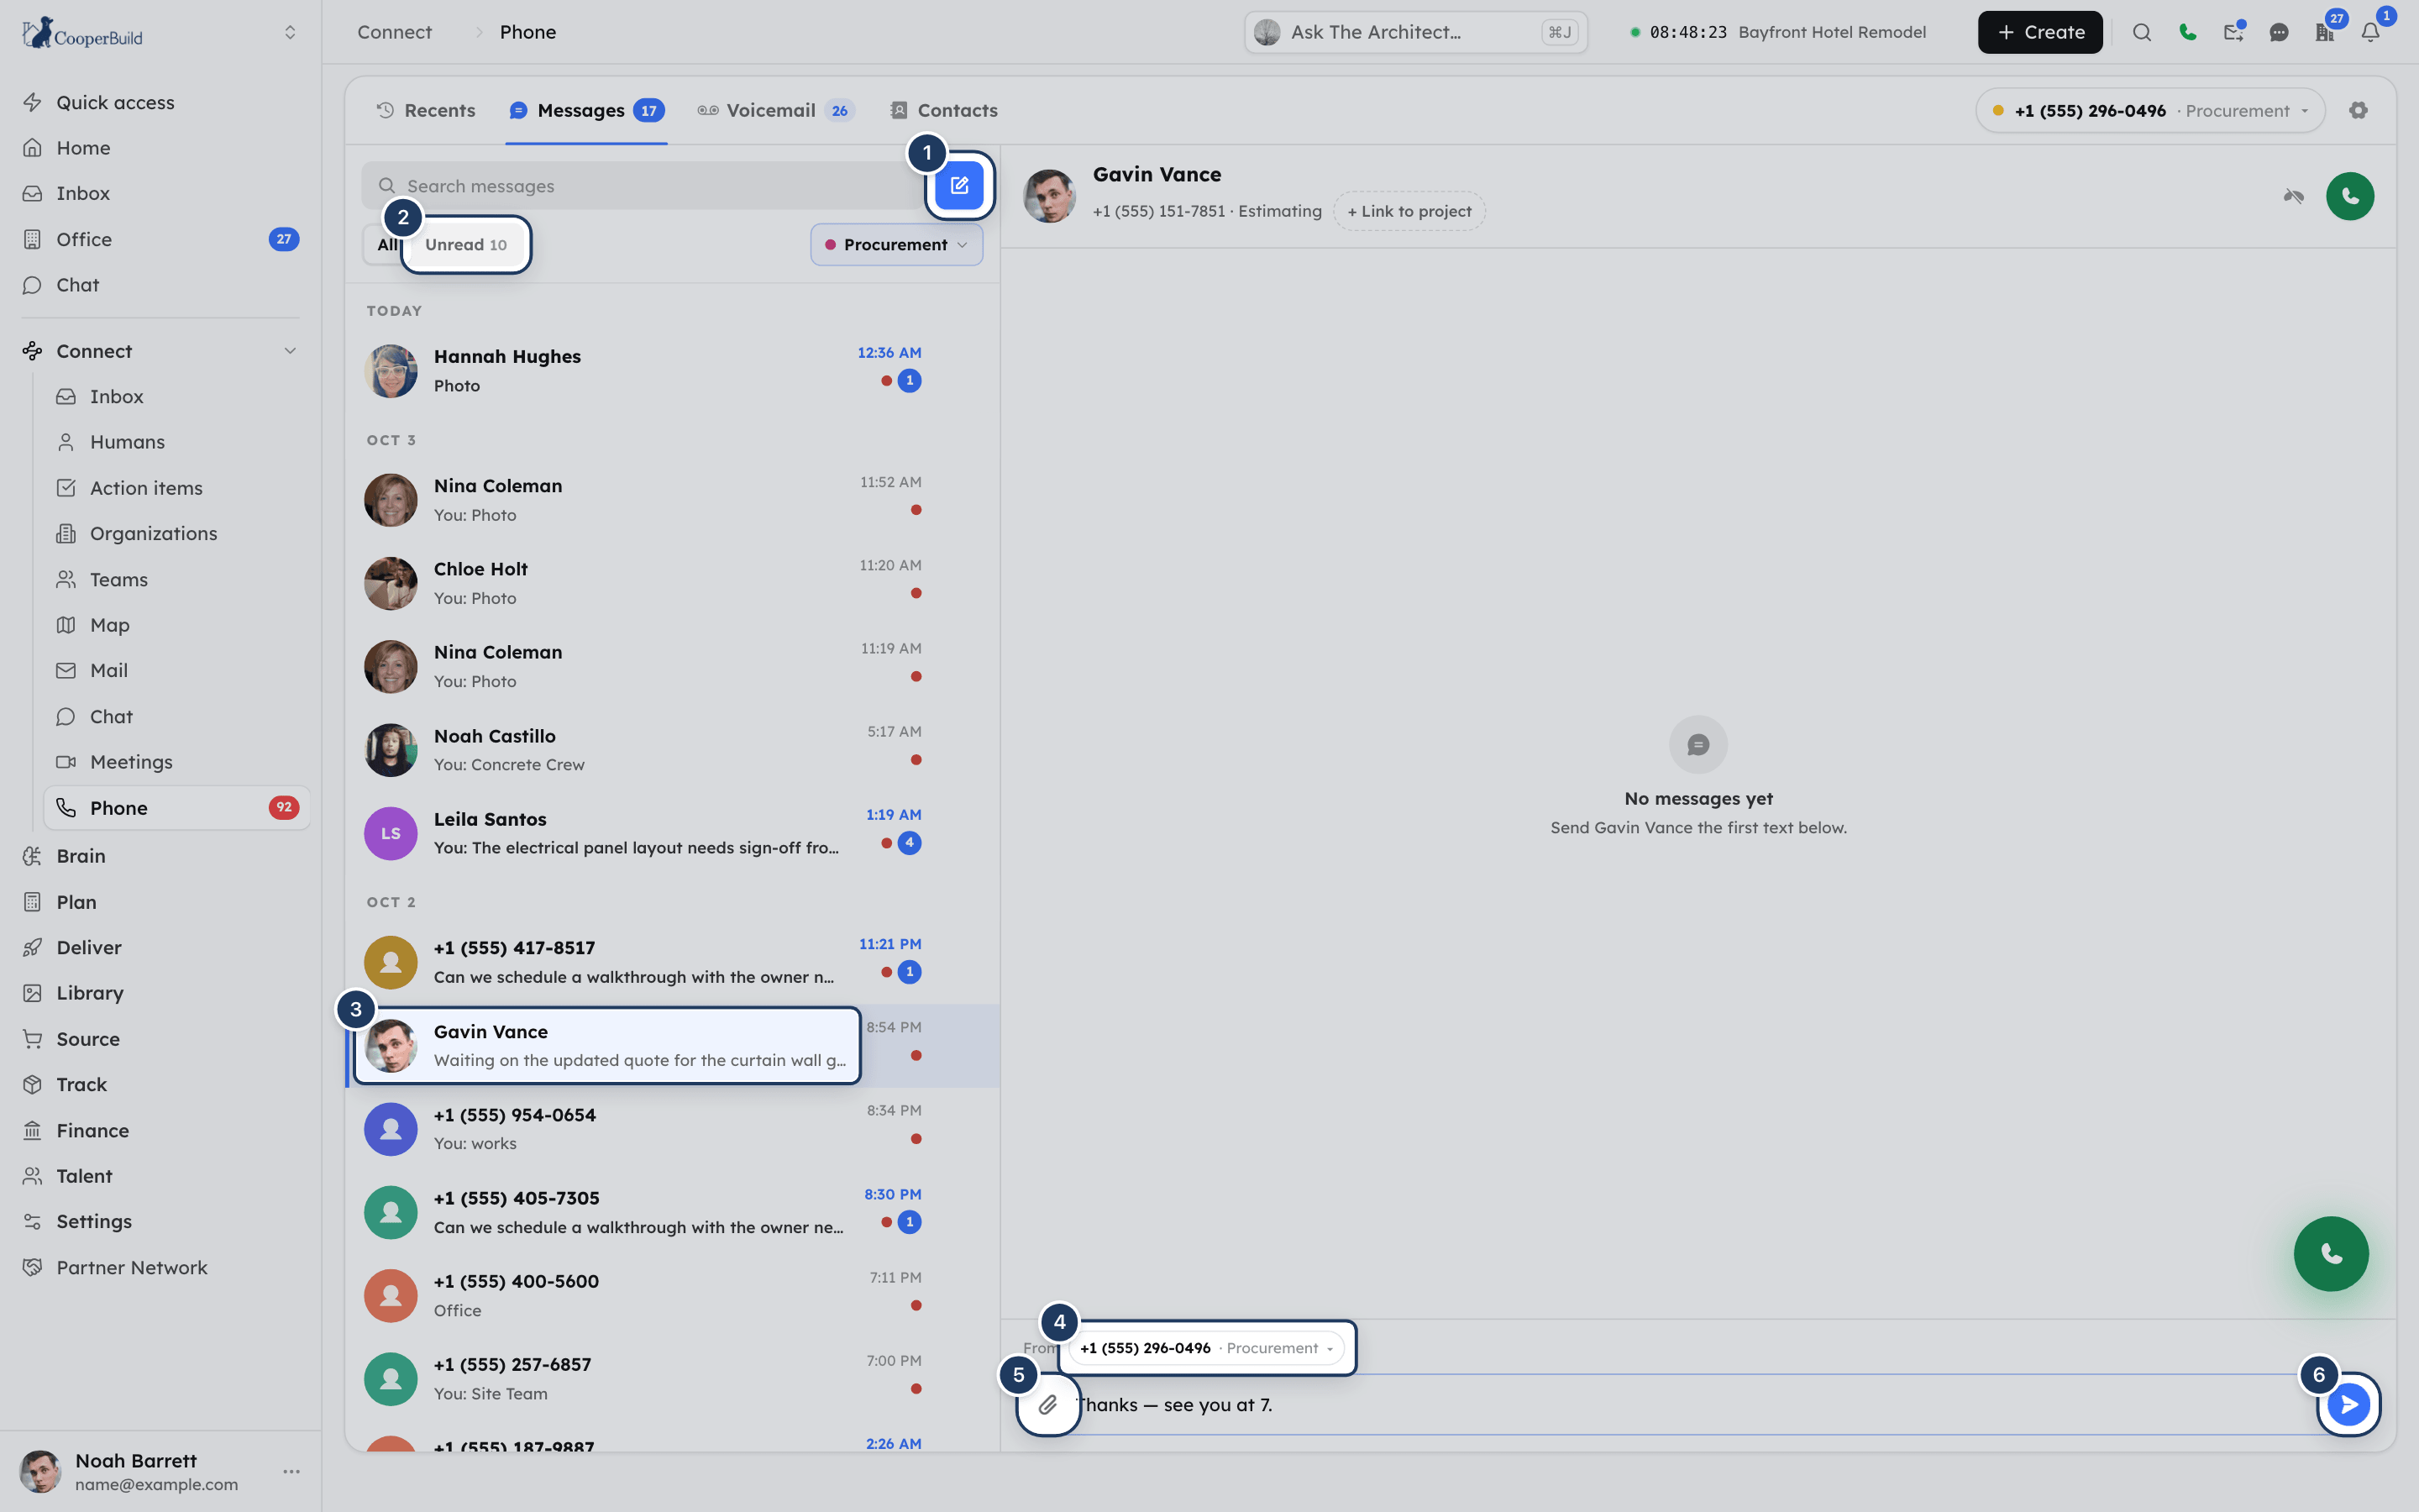Collapse the Connect section chevron
Image resolution: width=2419 pixels, height=1512 pixels.
290,351
